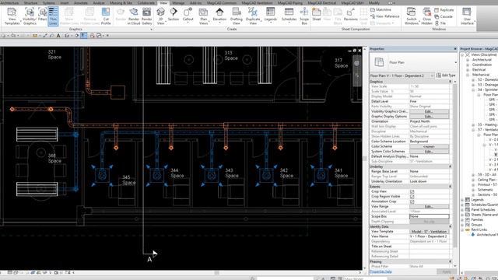498x280 pixels.
Task: Click Edit for System Color Schemes
Action: (x=429, y=152)
